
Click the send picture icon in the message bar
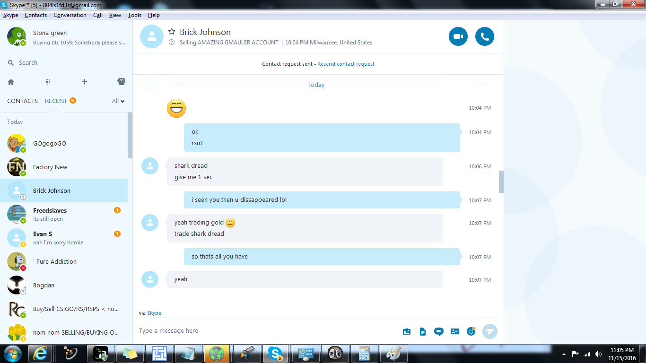(407, 331)
